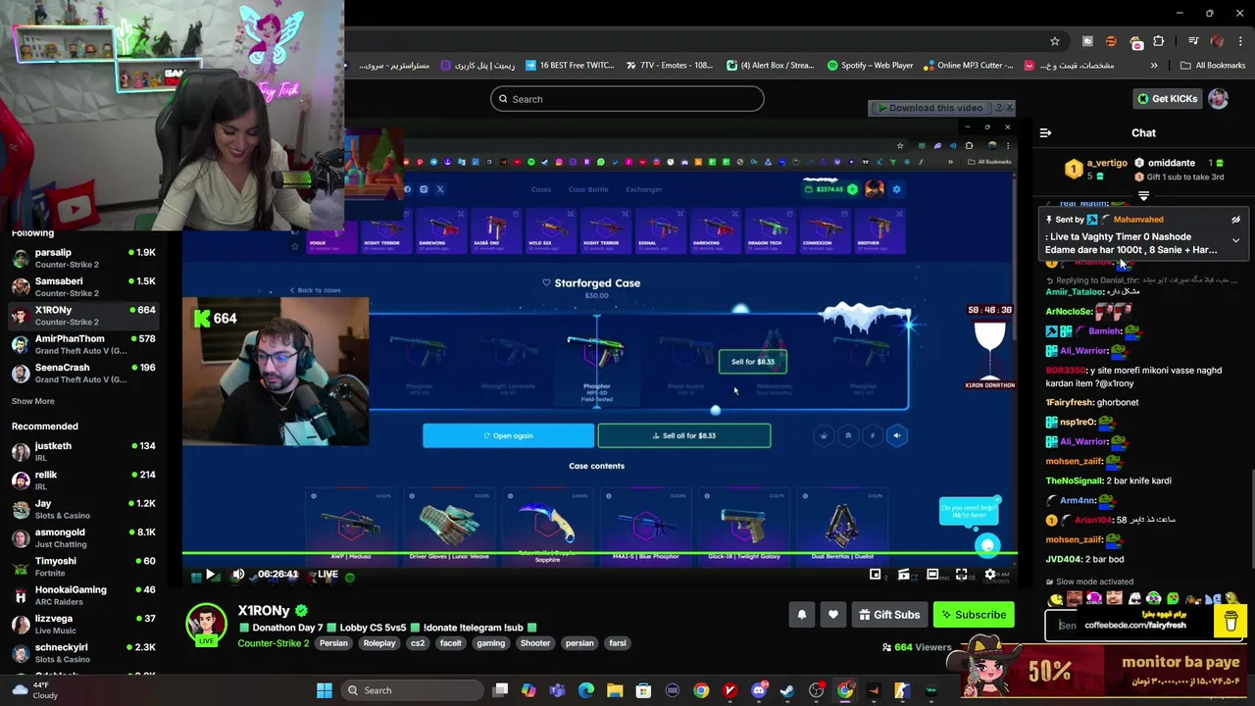The width and height of the screenshot is (1255, 706).
Task: Open parsalip channel in Following list
Action: point(82,258)
